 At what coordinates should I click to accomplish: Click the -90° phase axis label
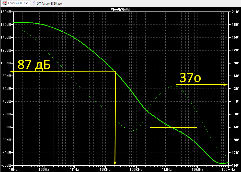pos(236,140)
